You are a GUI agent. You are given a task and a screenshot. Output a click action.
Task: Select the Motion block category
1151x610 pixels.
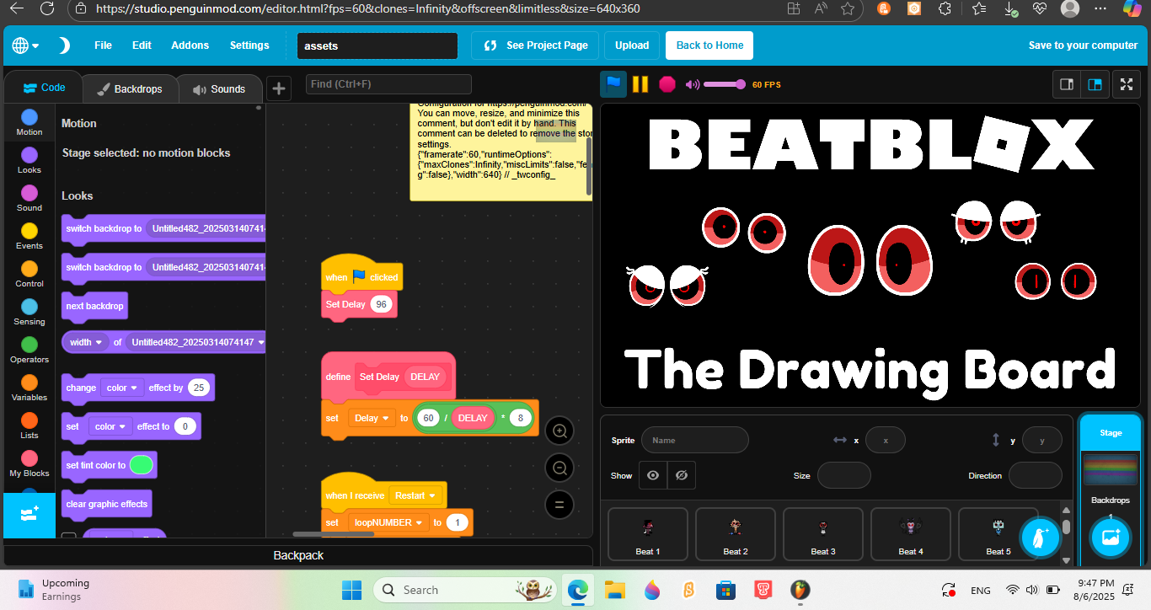coord(29,122)
